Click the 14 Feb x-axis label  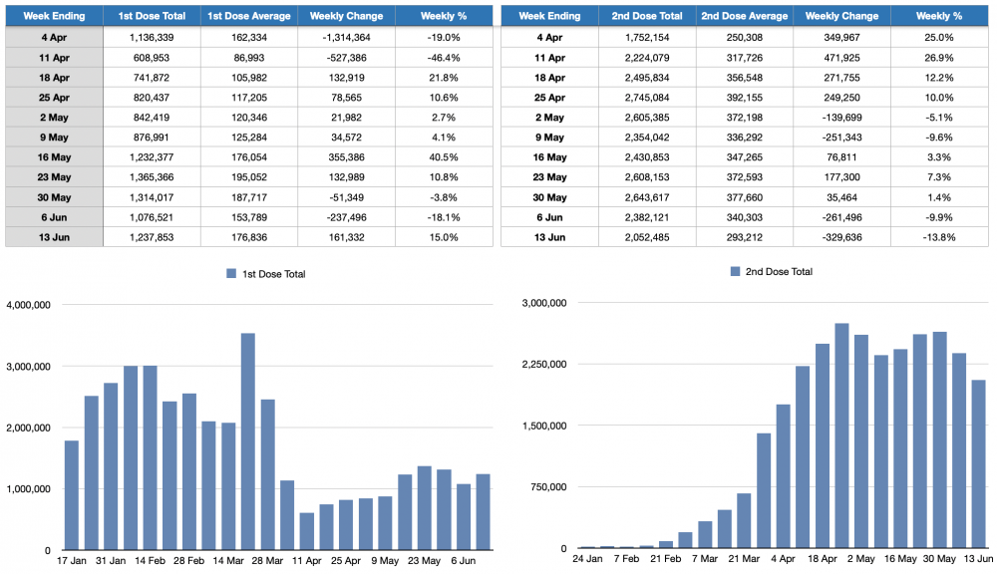click(x=150, y=561)
